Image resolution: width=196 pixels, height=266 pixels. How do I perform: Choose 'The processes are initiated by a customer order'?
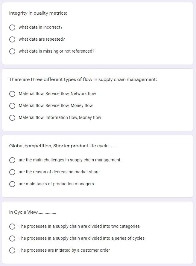point(12,250)
